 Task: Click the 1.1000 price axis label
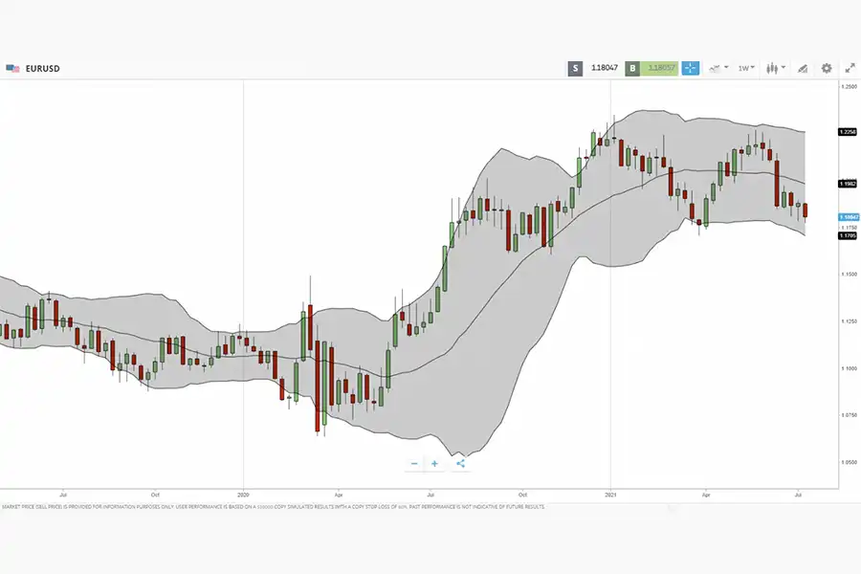[849, 368]
